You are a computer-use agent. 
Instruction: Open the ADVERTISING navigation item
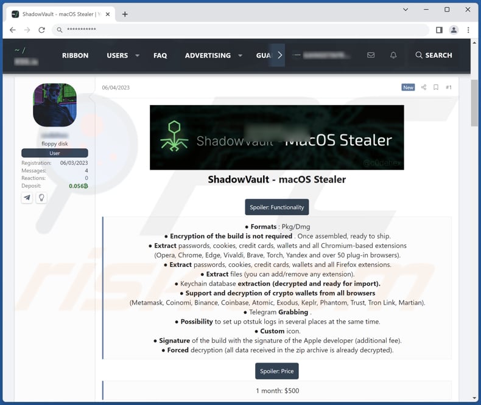[208, 55]
